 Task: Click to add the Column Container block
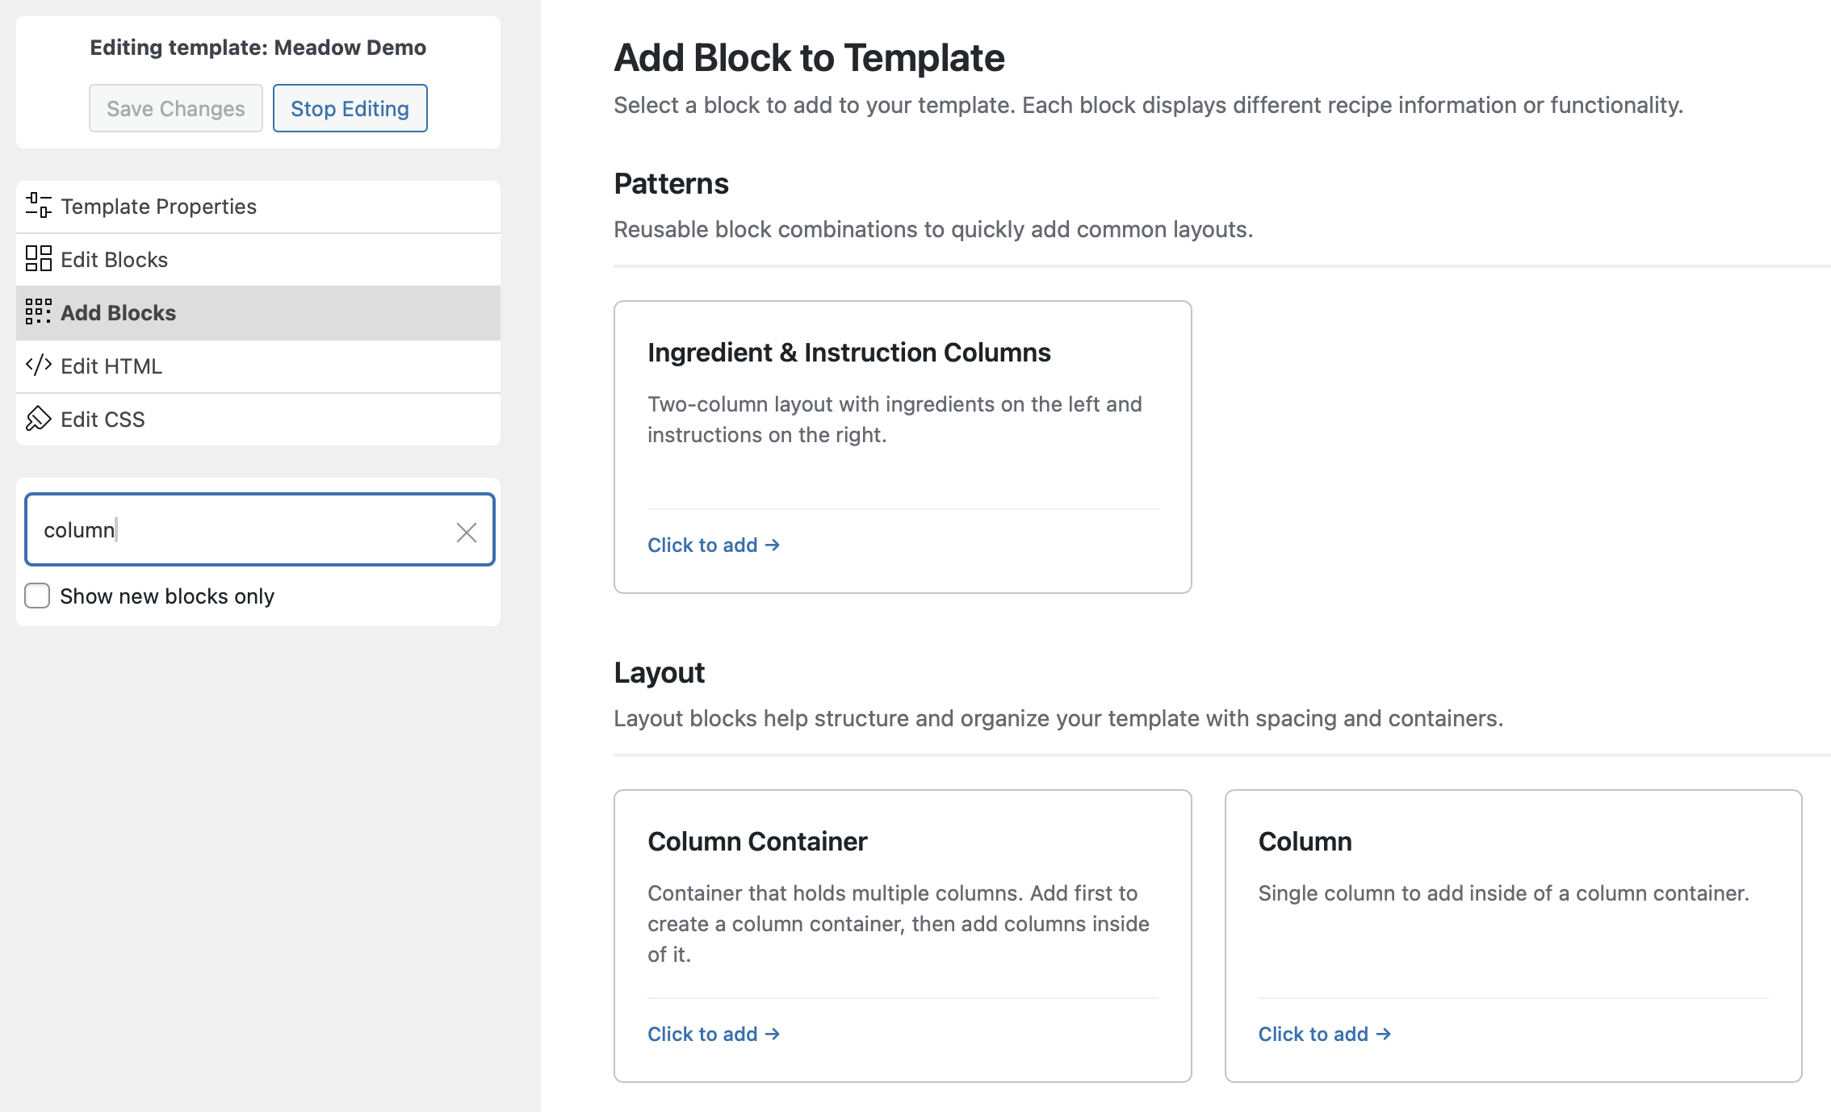(x=713, y=1035)
